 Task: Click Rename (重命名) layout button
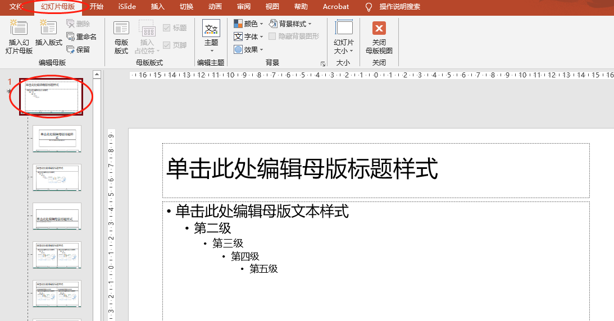pos(81,36)
